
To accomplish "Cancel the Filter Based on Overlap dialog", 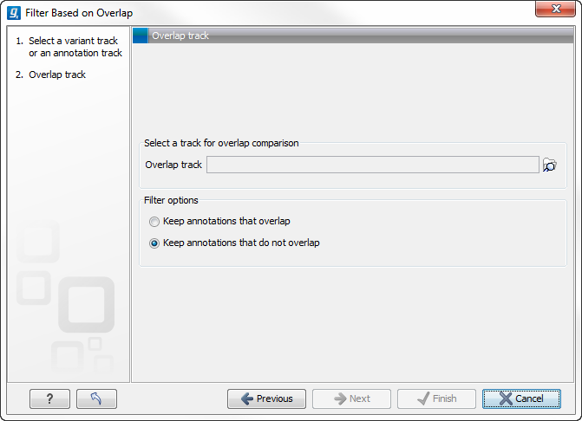I will (x=521, y=398).
